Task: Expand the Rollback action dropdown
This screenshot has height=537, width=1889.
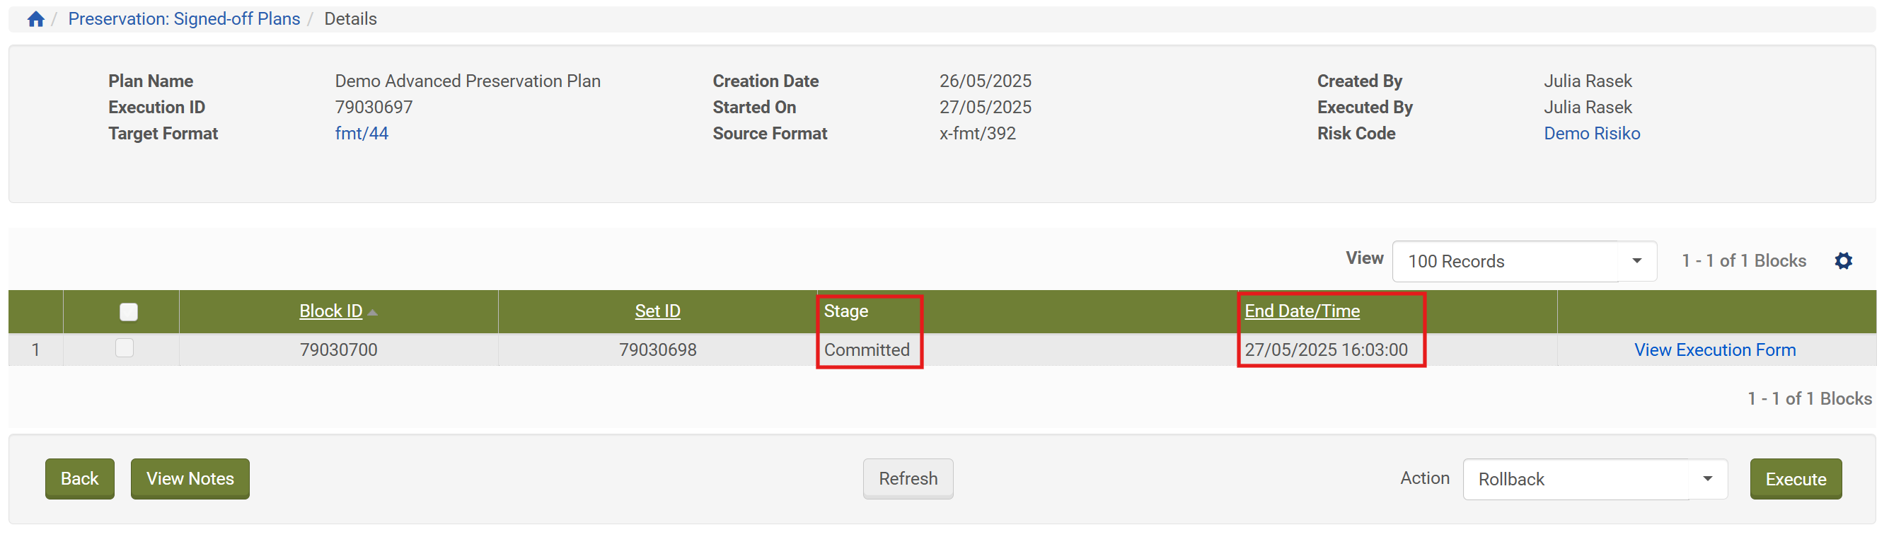Action: pos(1707,479)
